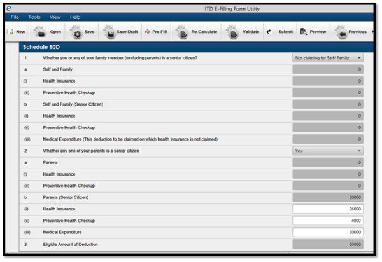The width and height of the screenshot is (382, 262).
Task: Open the File menu
Action: (x=15, y=17)
